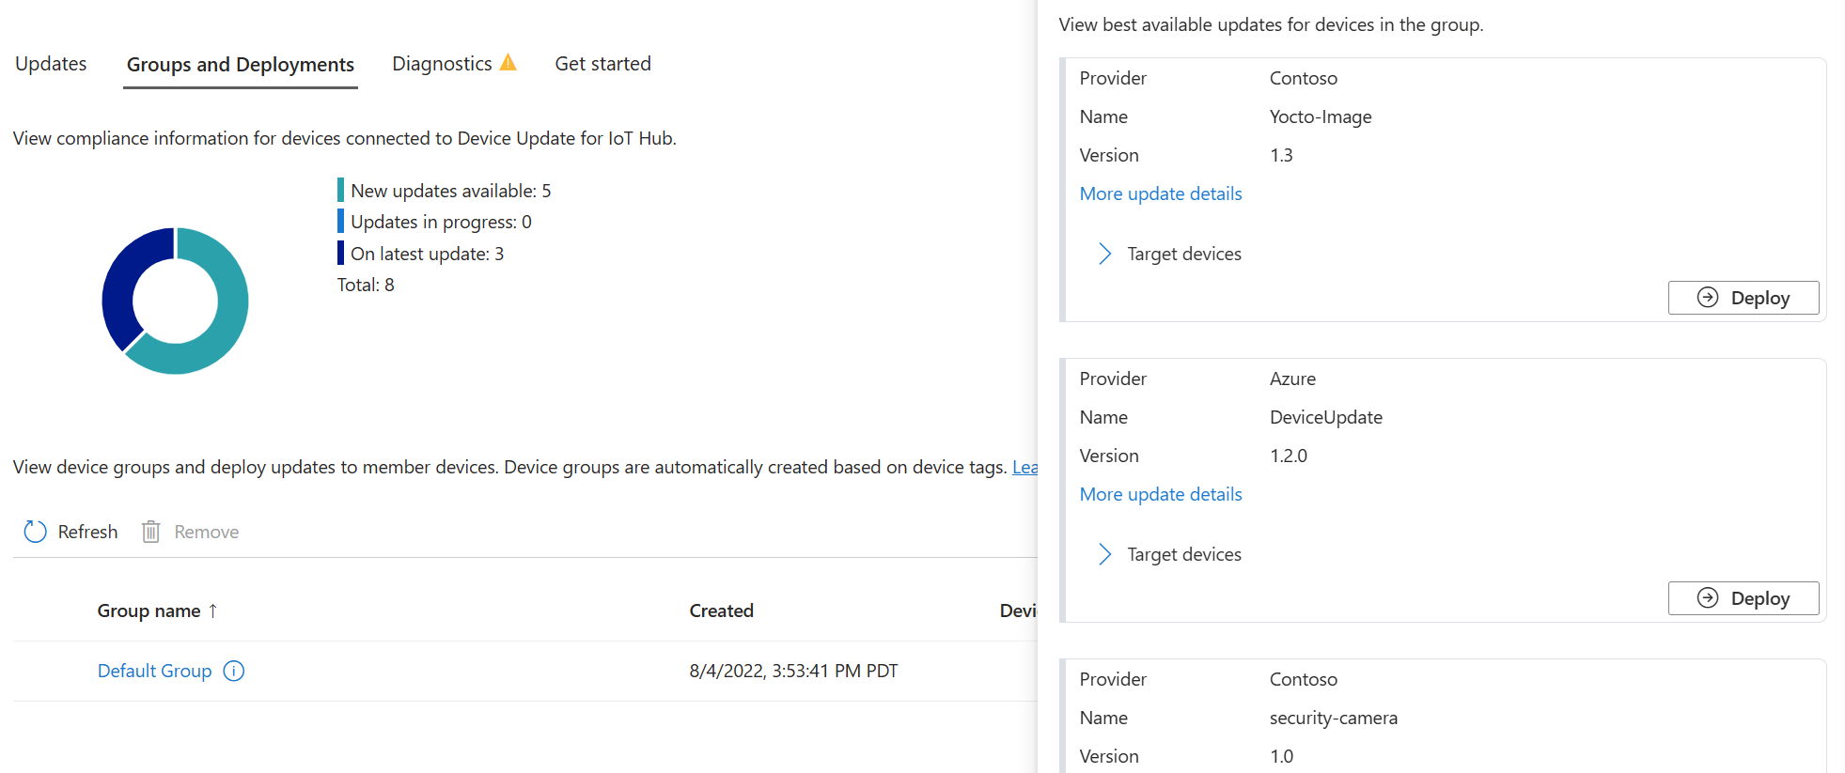
Task: Expand Target devices for Yocto-Image
Action: pos(1105,254)
